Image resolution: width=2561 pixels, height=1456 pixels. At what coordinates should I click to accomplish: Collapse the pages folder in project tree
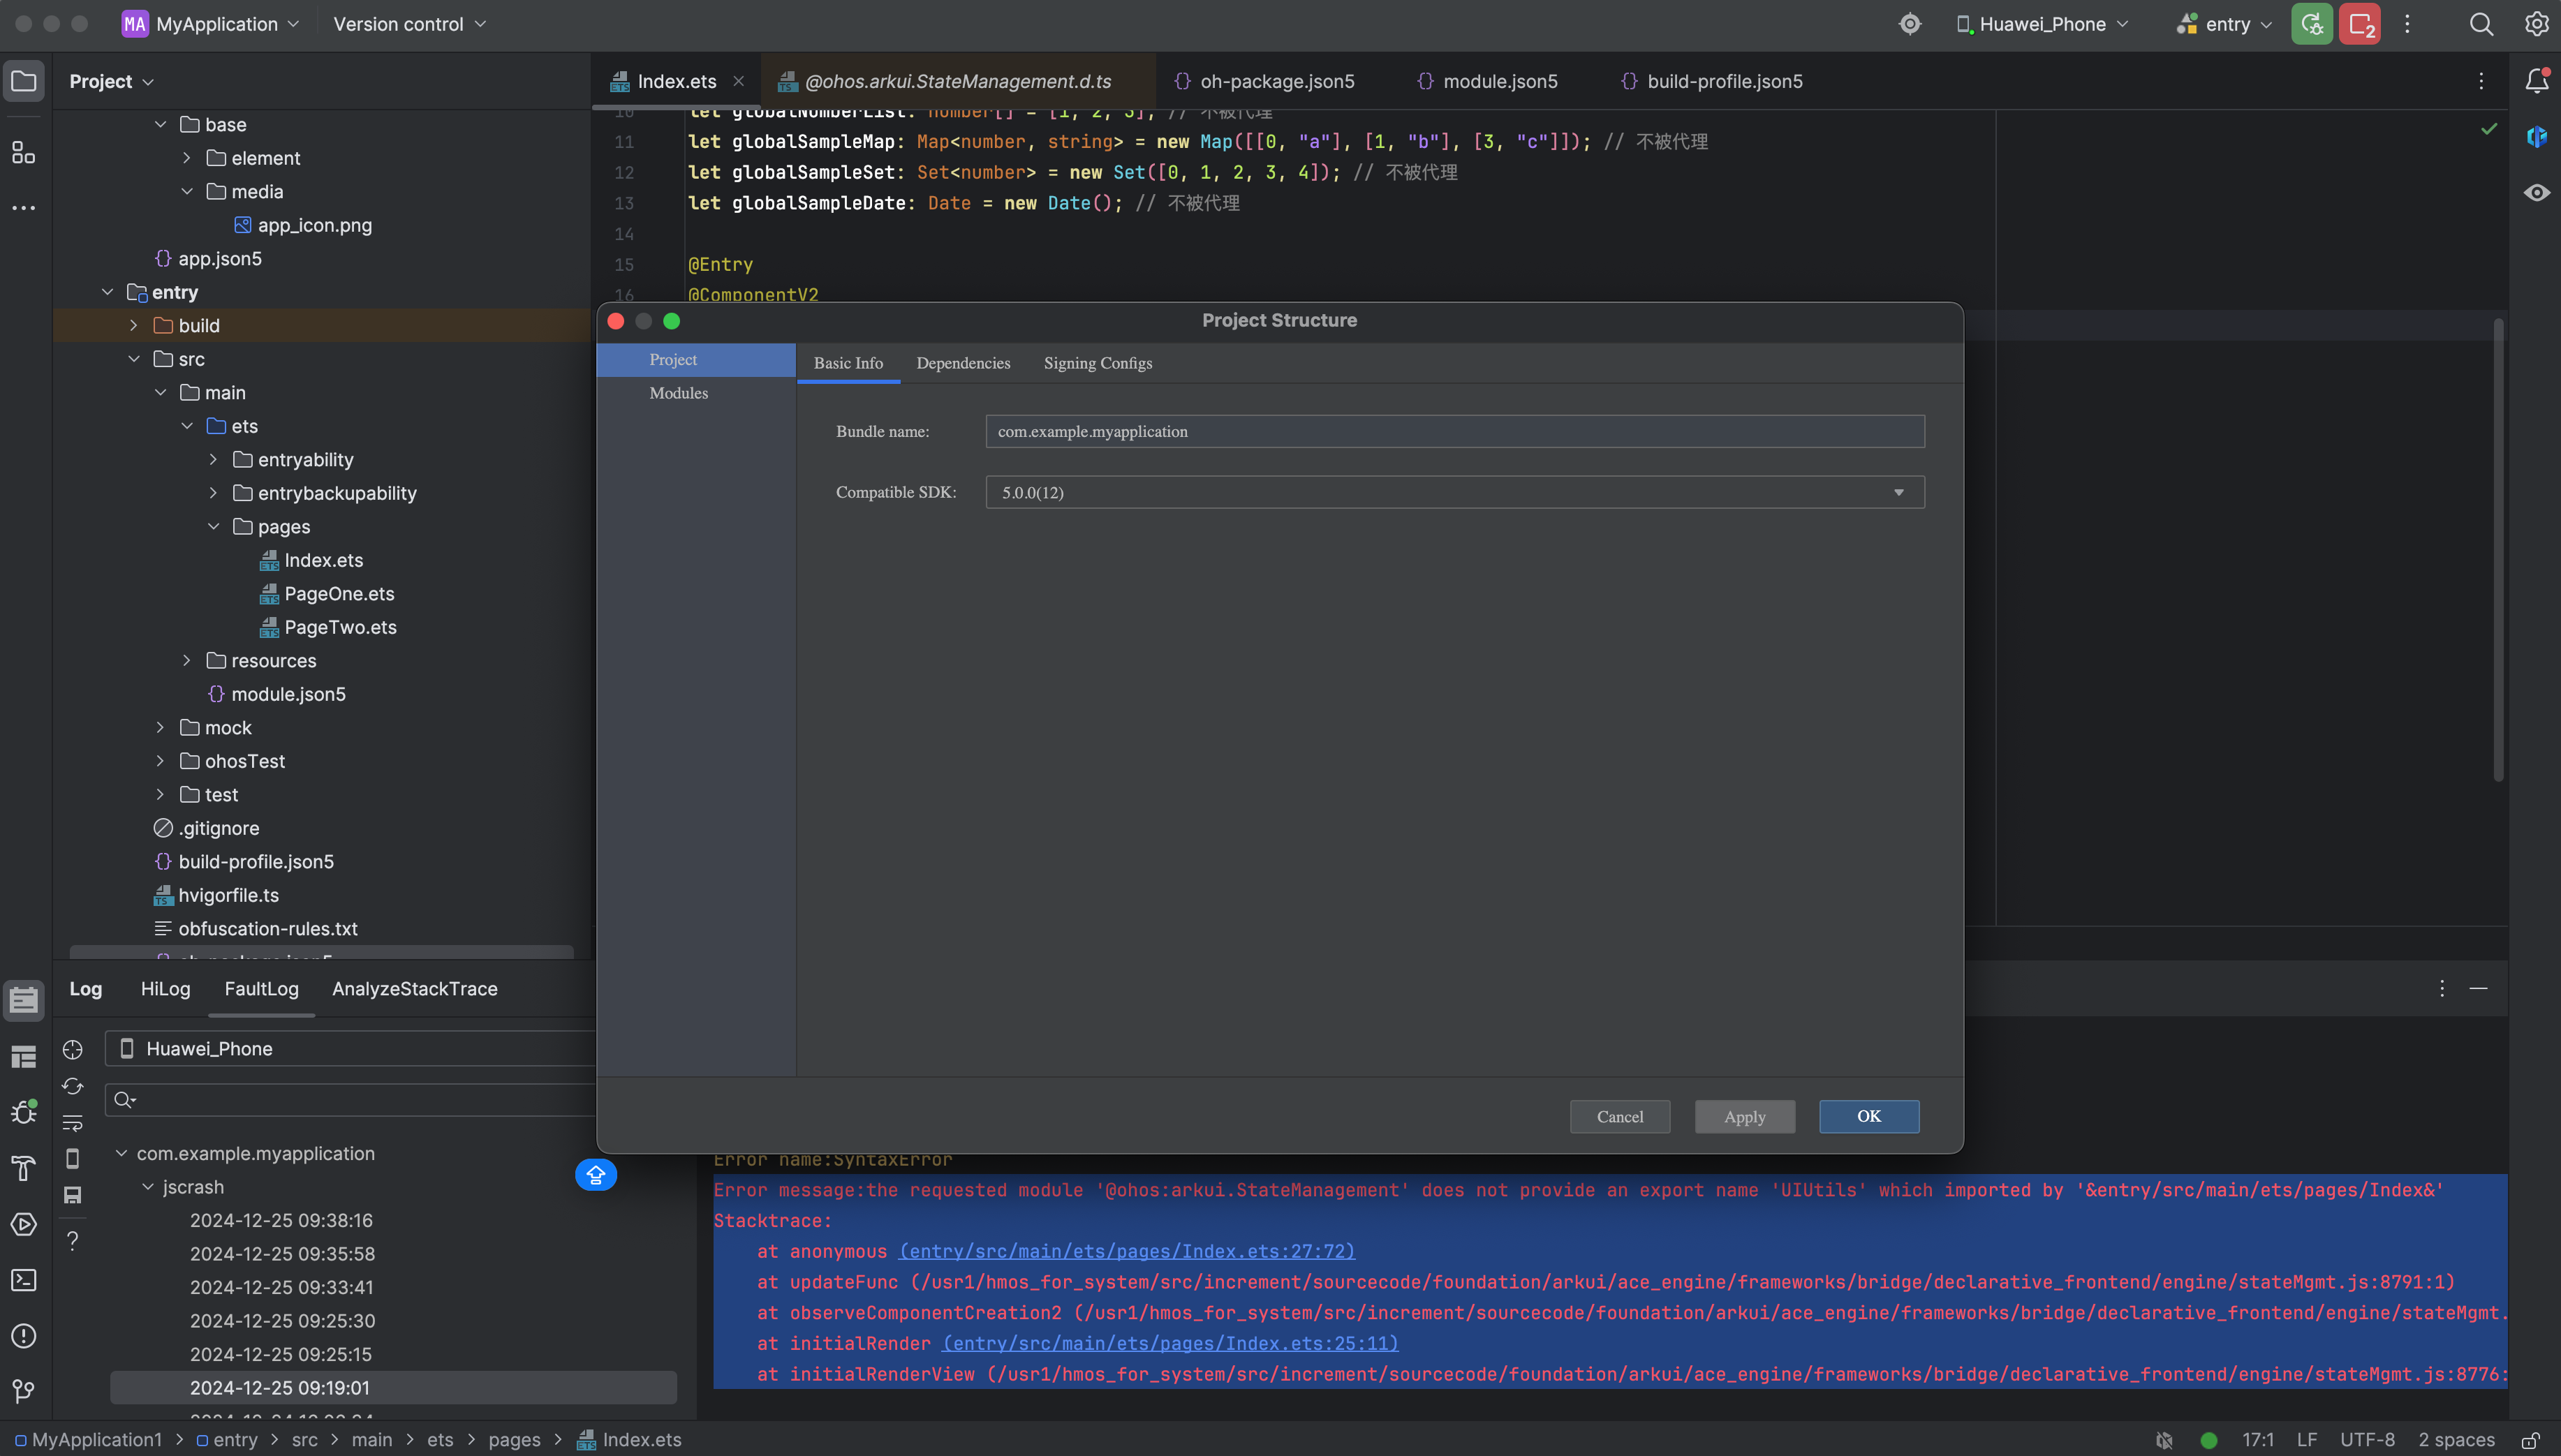coord(213,526)
